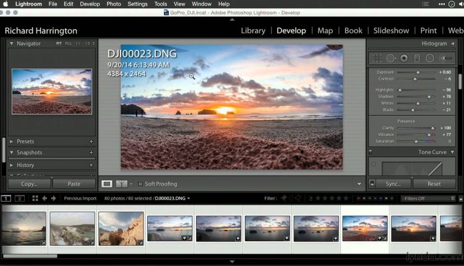464x266 pixels.
Task: Open the Print module
Action: [428, 30]
